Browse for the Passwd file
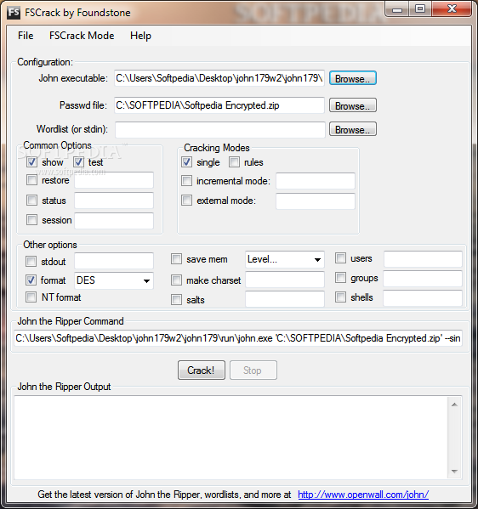Viewport: 478px width, 509px height. click(353, 105)
